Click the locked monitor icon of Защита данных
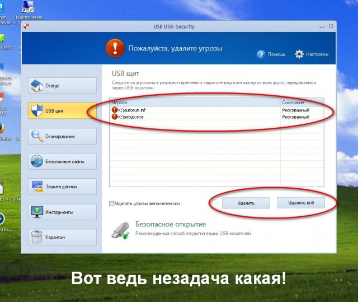The height and width of the screenshot is (302, 358). click(37, 187)
